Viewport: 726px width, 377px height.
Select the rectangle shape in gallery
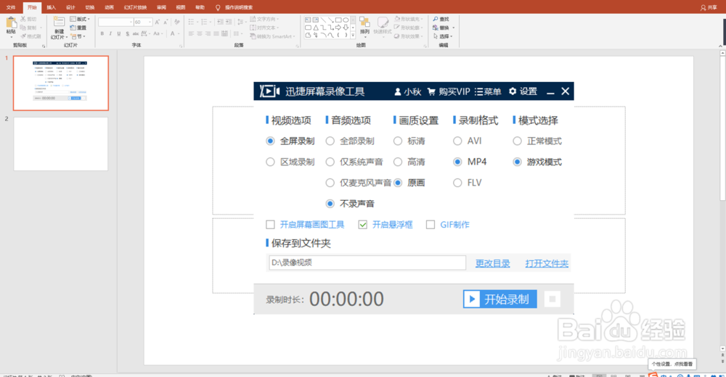tap(338, 20)
